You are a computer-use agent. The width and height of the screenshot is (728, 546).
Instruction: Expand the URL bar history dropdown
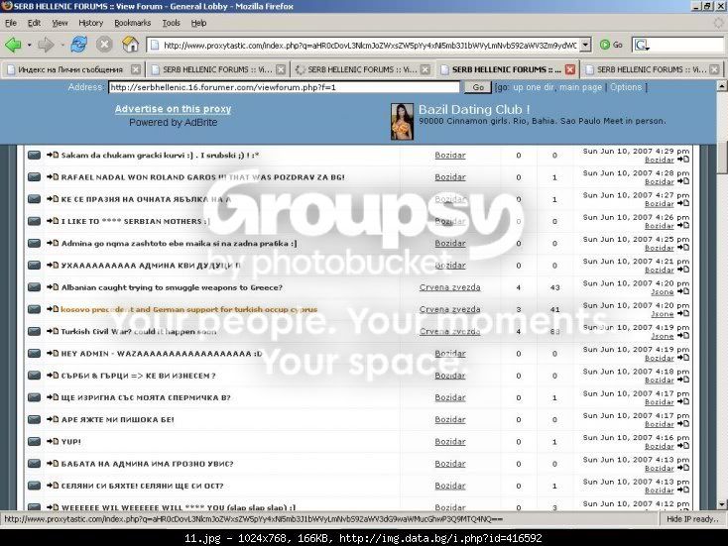point(585,45)
